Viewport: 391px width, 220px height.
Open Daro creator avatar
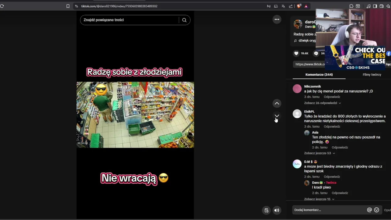coord(298,24)
